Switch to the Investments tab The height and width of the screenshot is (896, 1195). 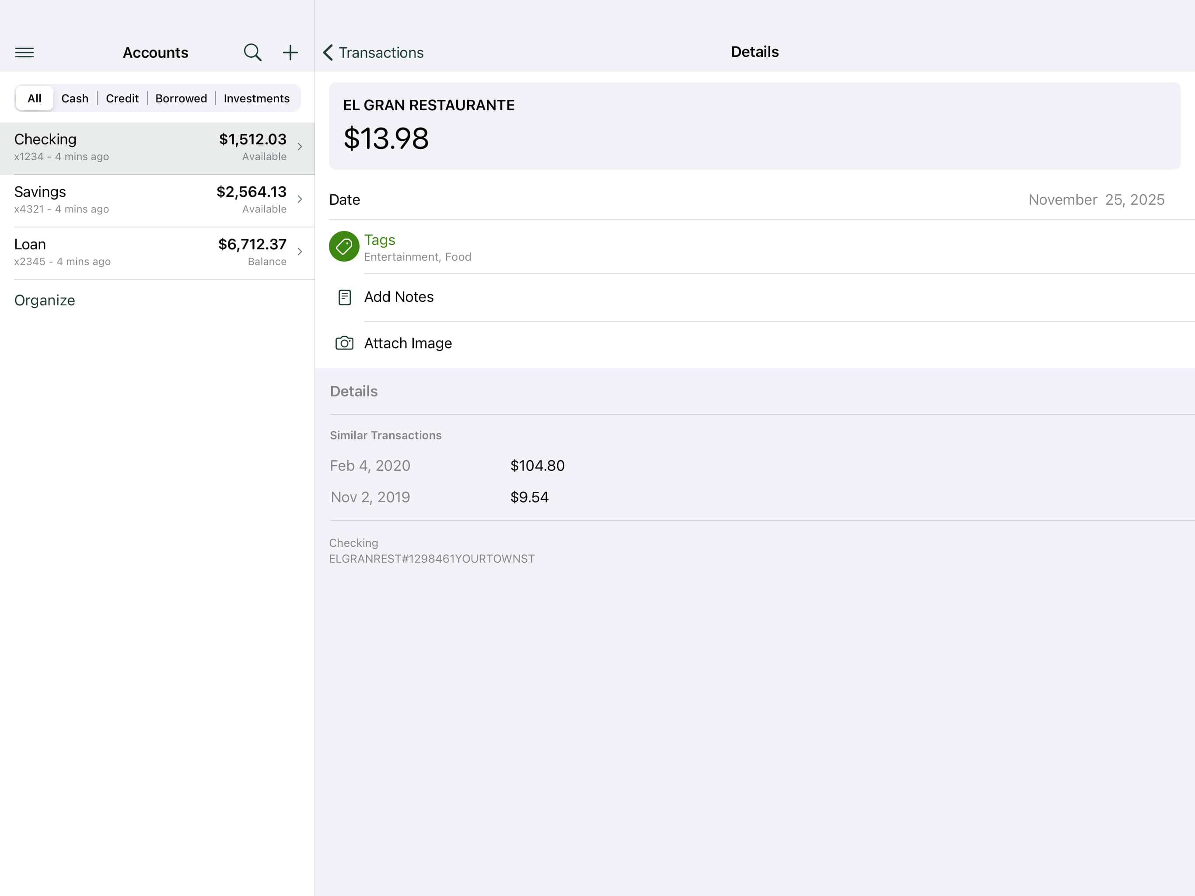257,98
